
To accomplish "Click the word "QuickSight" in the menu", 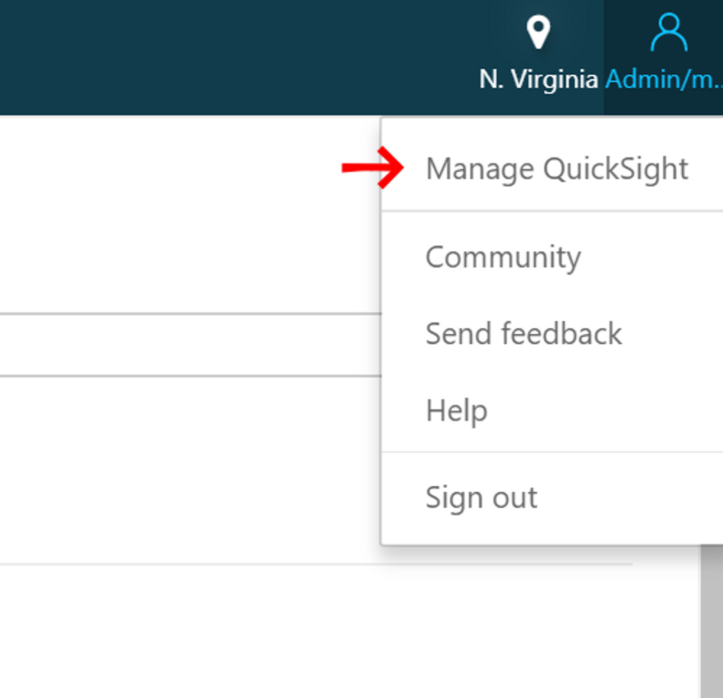I will pyautogui.click(x=616, y=169).
